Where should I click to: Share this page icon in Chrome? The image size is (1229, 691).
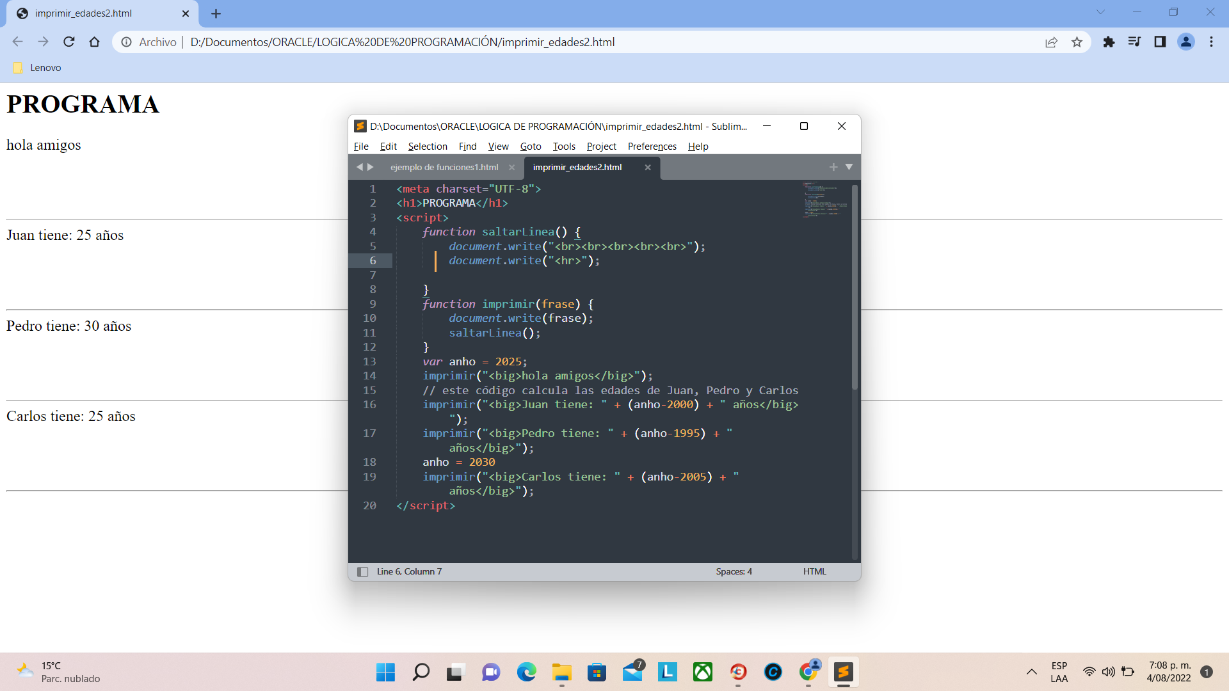[x=1051, y=42]
